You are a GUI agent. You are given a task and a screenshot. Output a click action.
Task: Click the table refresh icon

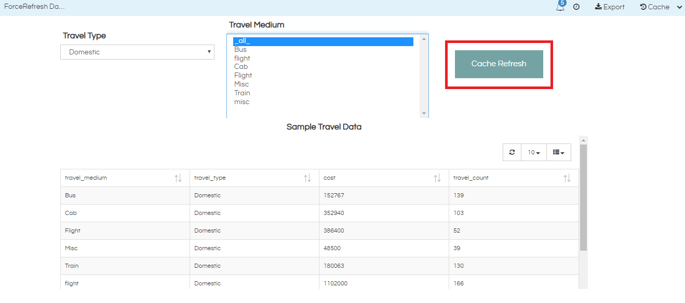(x=512, y=152)
